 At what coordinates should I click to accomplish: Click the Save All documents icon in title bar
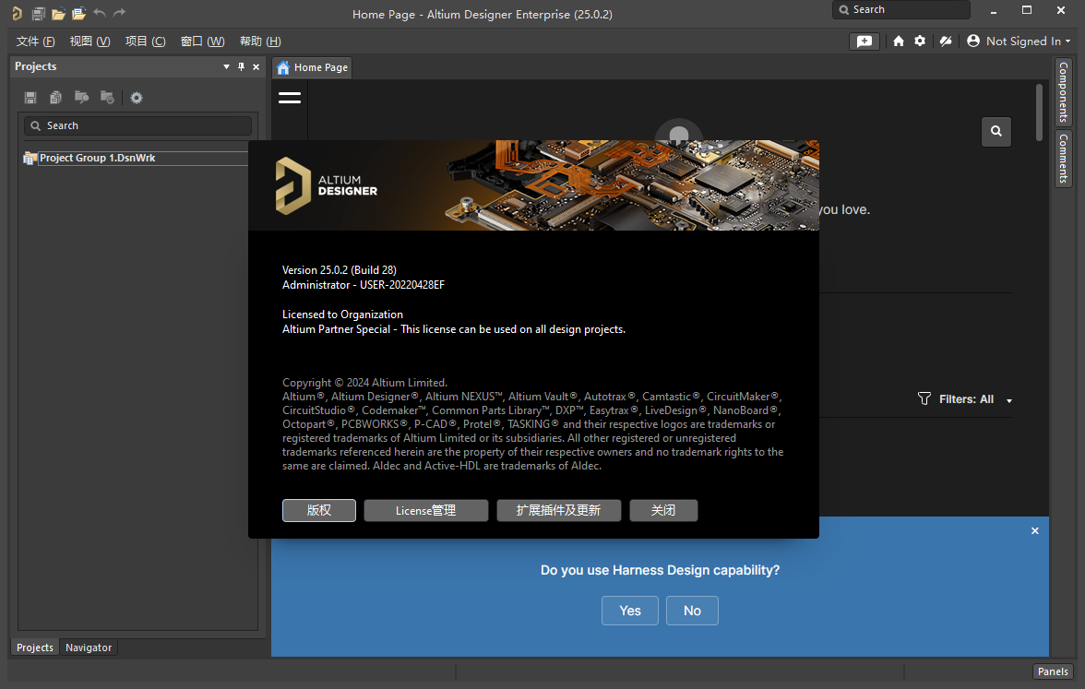click(x=38, y=13)
